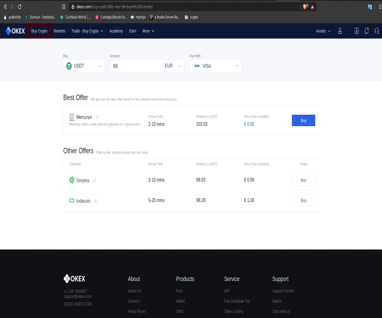
Task: Click the Mercuryo price € 0.95
Action: (x=249, y=124)
